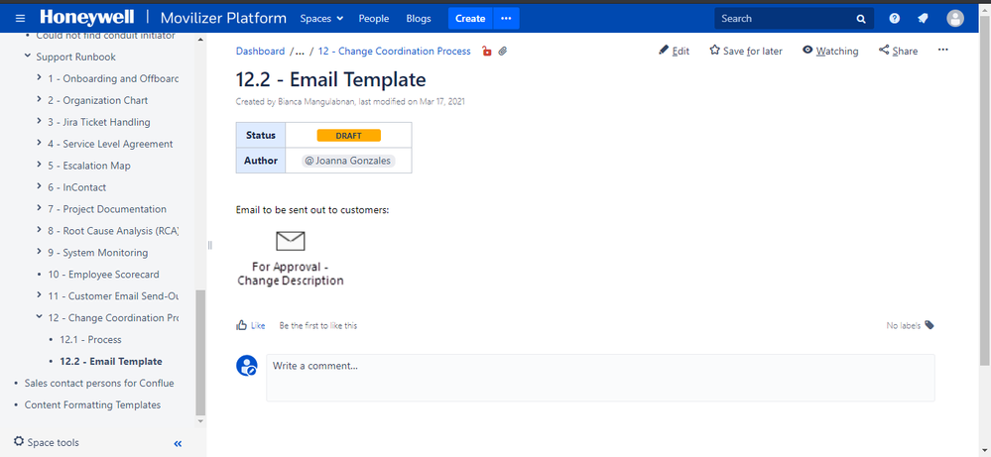The width and height of the screenshot is (991, 457).
Task: Click the labels tag icon
Action: (929, 325)
